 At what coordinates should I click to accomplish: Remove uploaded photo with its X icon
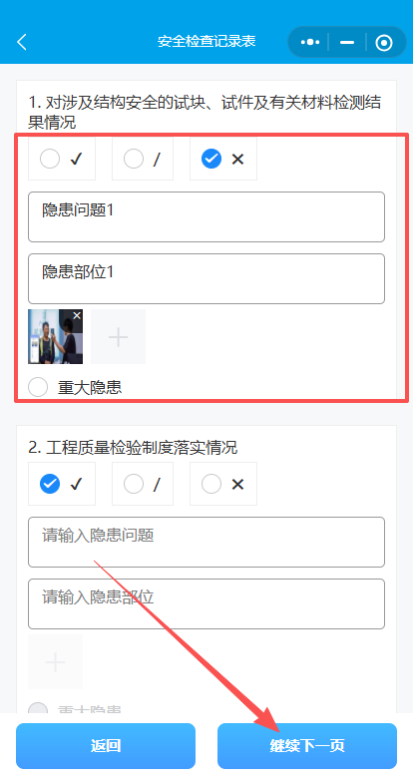click(77, 315)
